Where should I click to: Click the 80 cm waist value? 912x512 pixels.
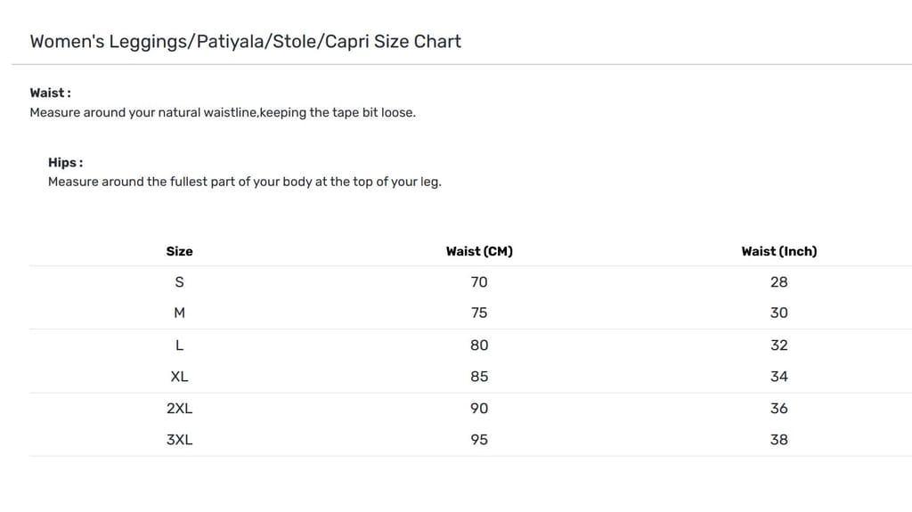(x=479, y=345)
